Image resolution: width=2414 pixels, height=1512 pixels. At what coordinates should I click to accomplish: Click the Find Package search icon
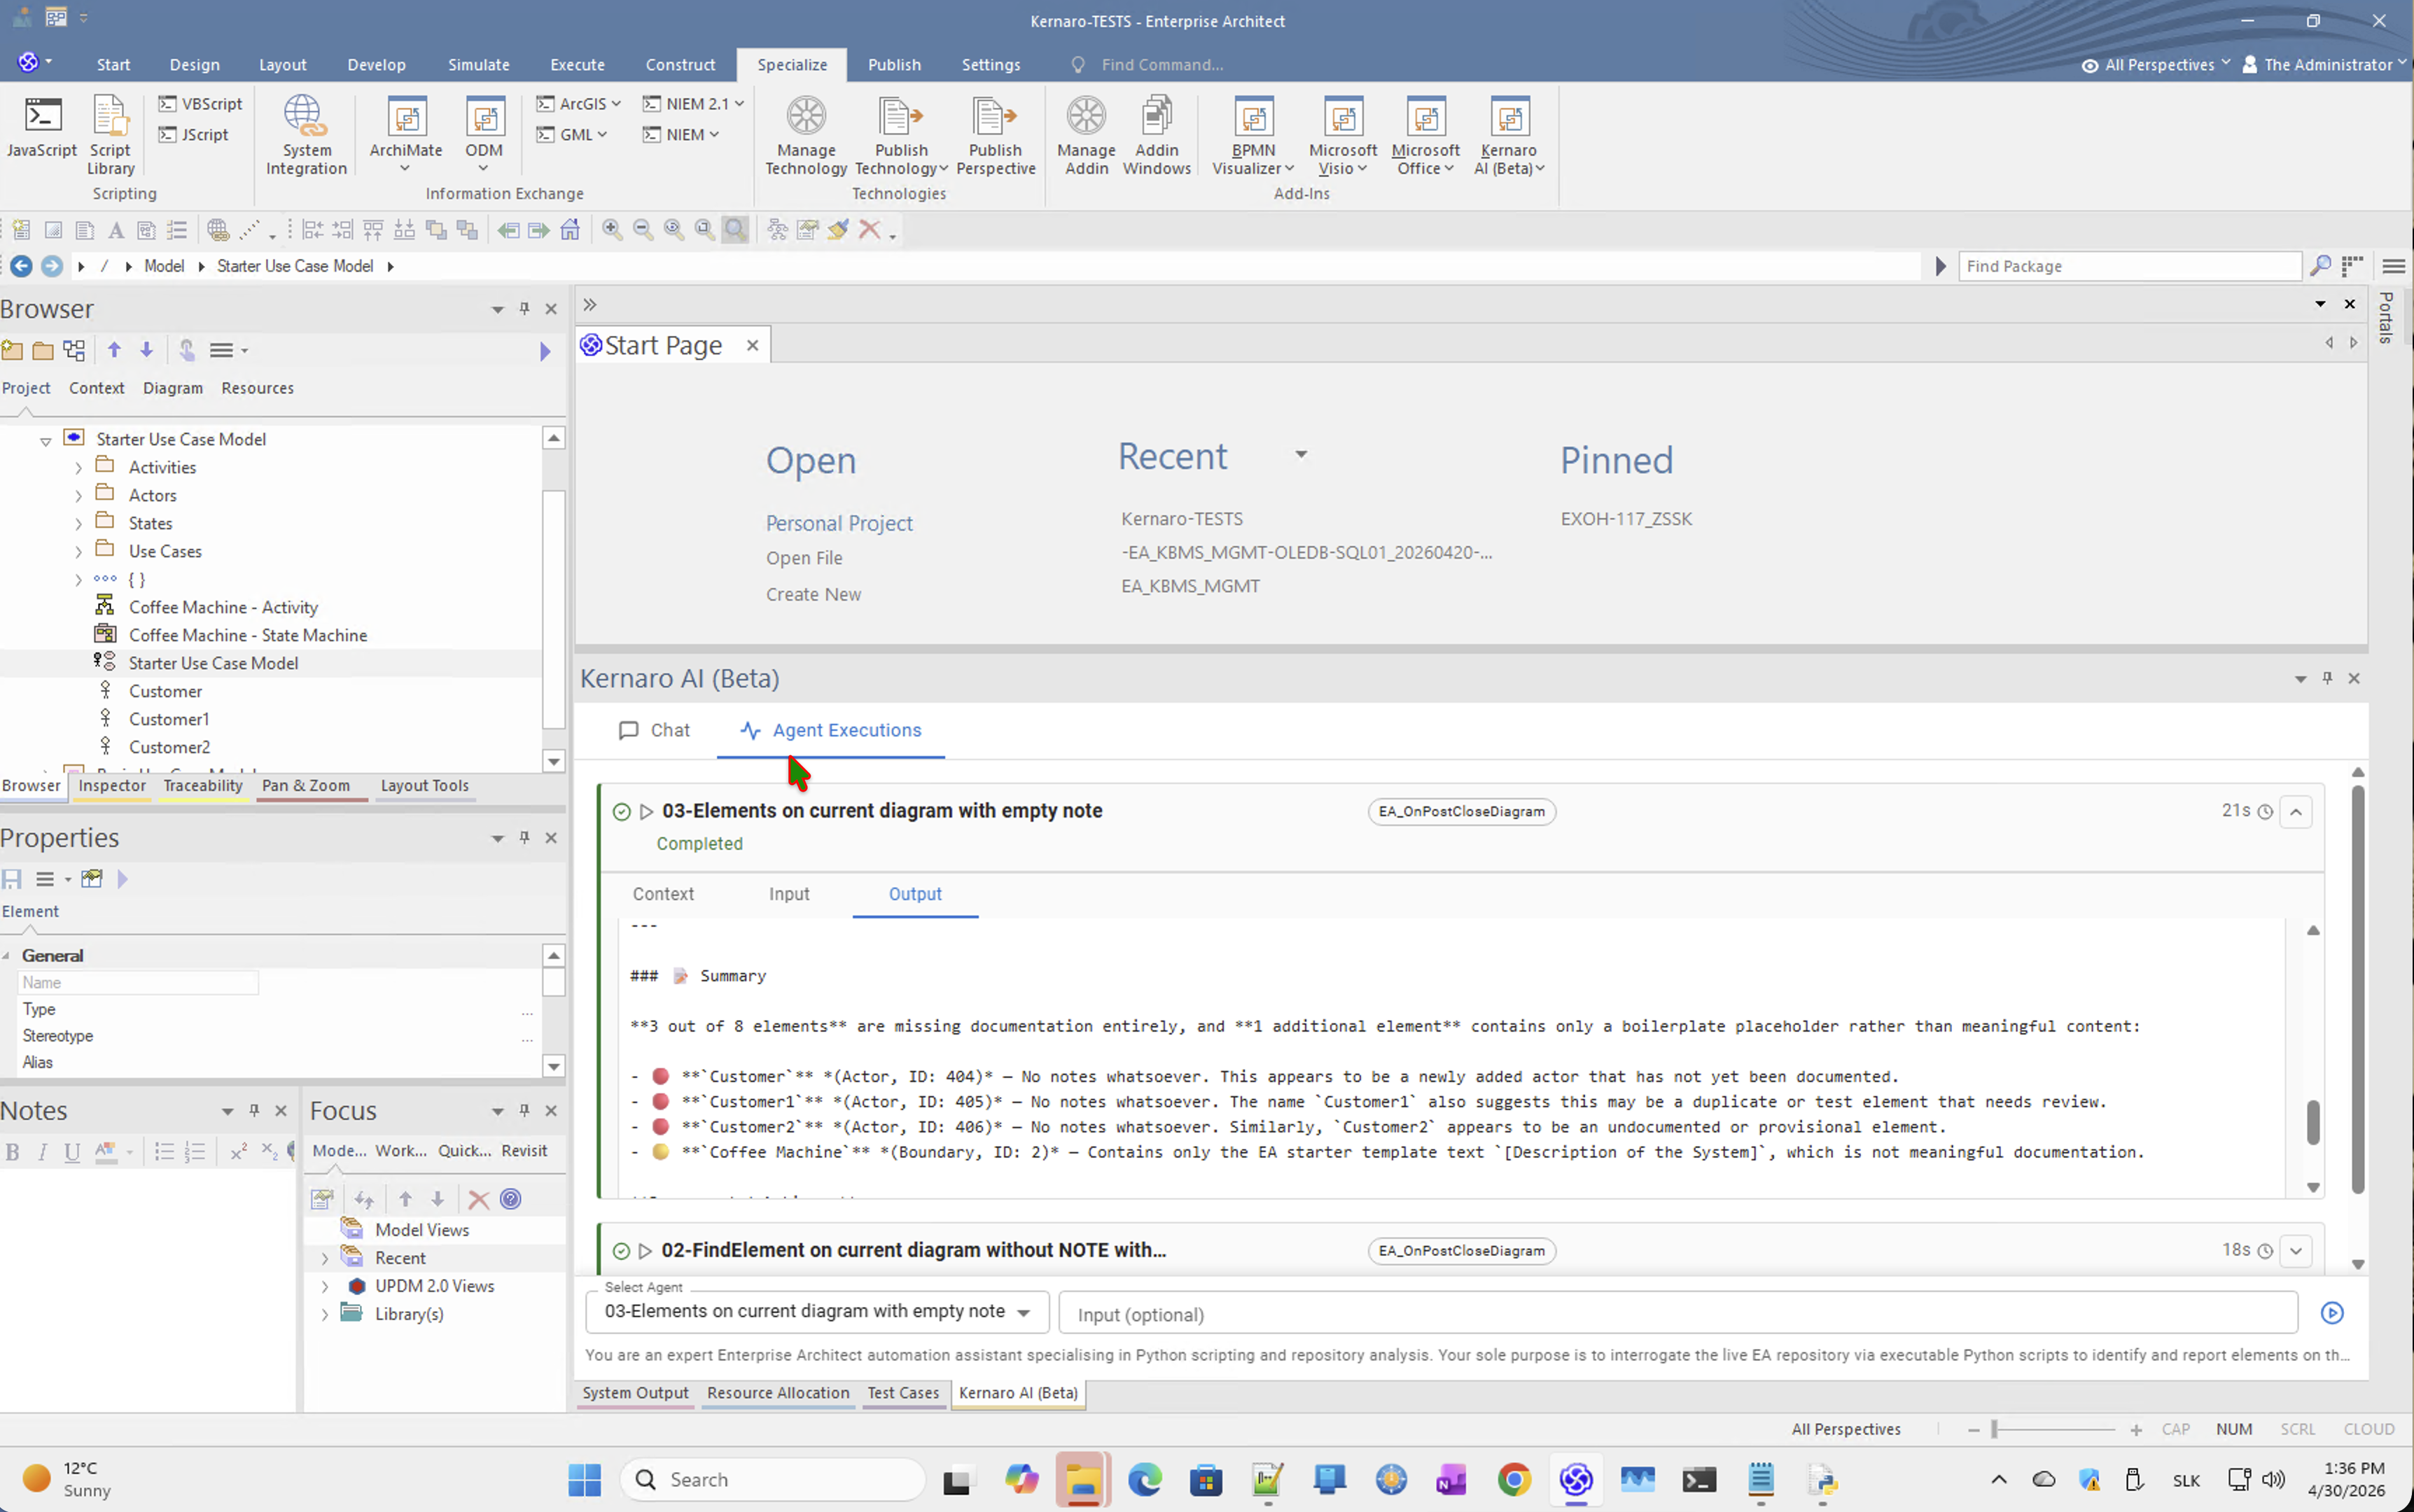tap(2320, 266)
